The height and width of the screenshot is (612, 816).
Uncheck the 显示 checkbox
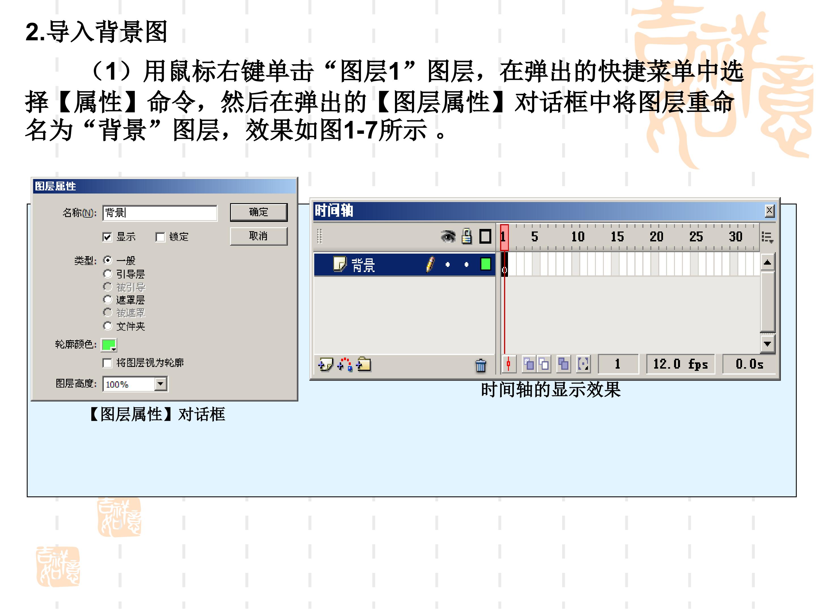pos(107,237)
